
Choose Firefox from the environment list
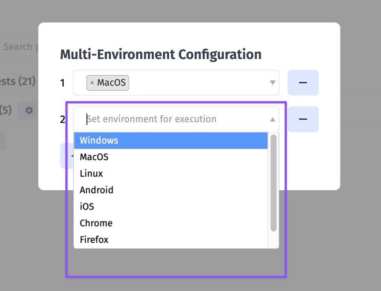pyautogui.click(x=171, y=239)
